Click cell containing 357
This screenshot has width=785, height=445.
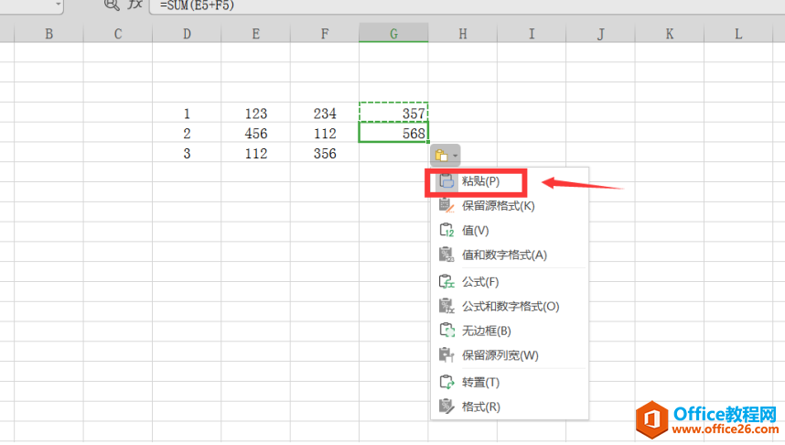[393, 113]
